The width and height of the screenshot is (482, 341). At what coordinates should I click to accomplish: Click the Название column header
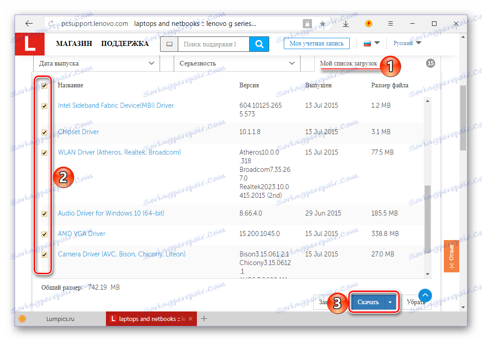point(70,85)
